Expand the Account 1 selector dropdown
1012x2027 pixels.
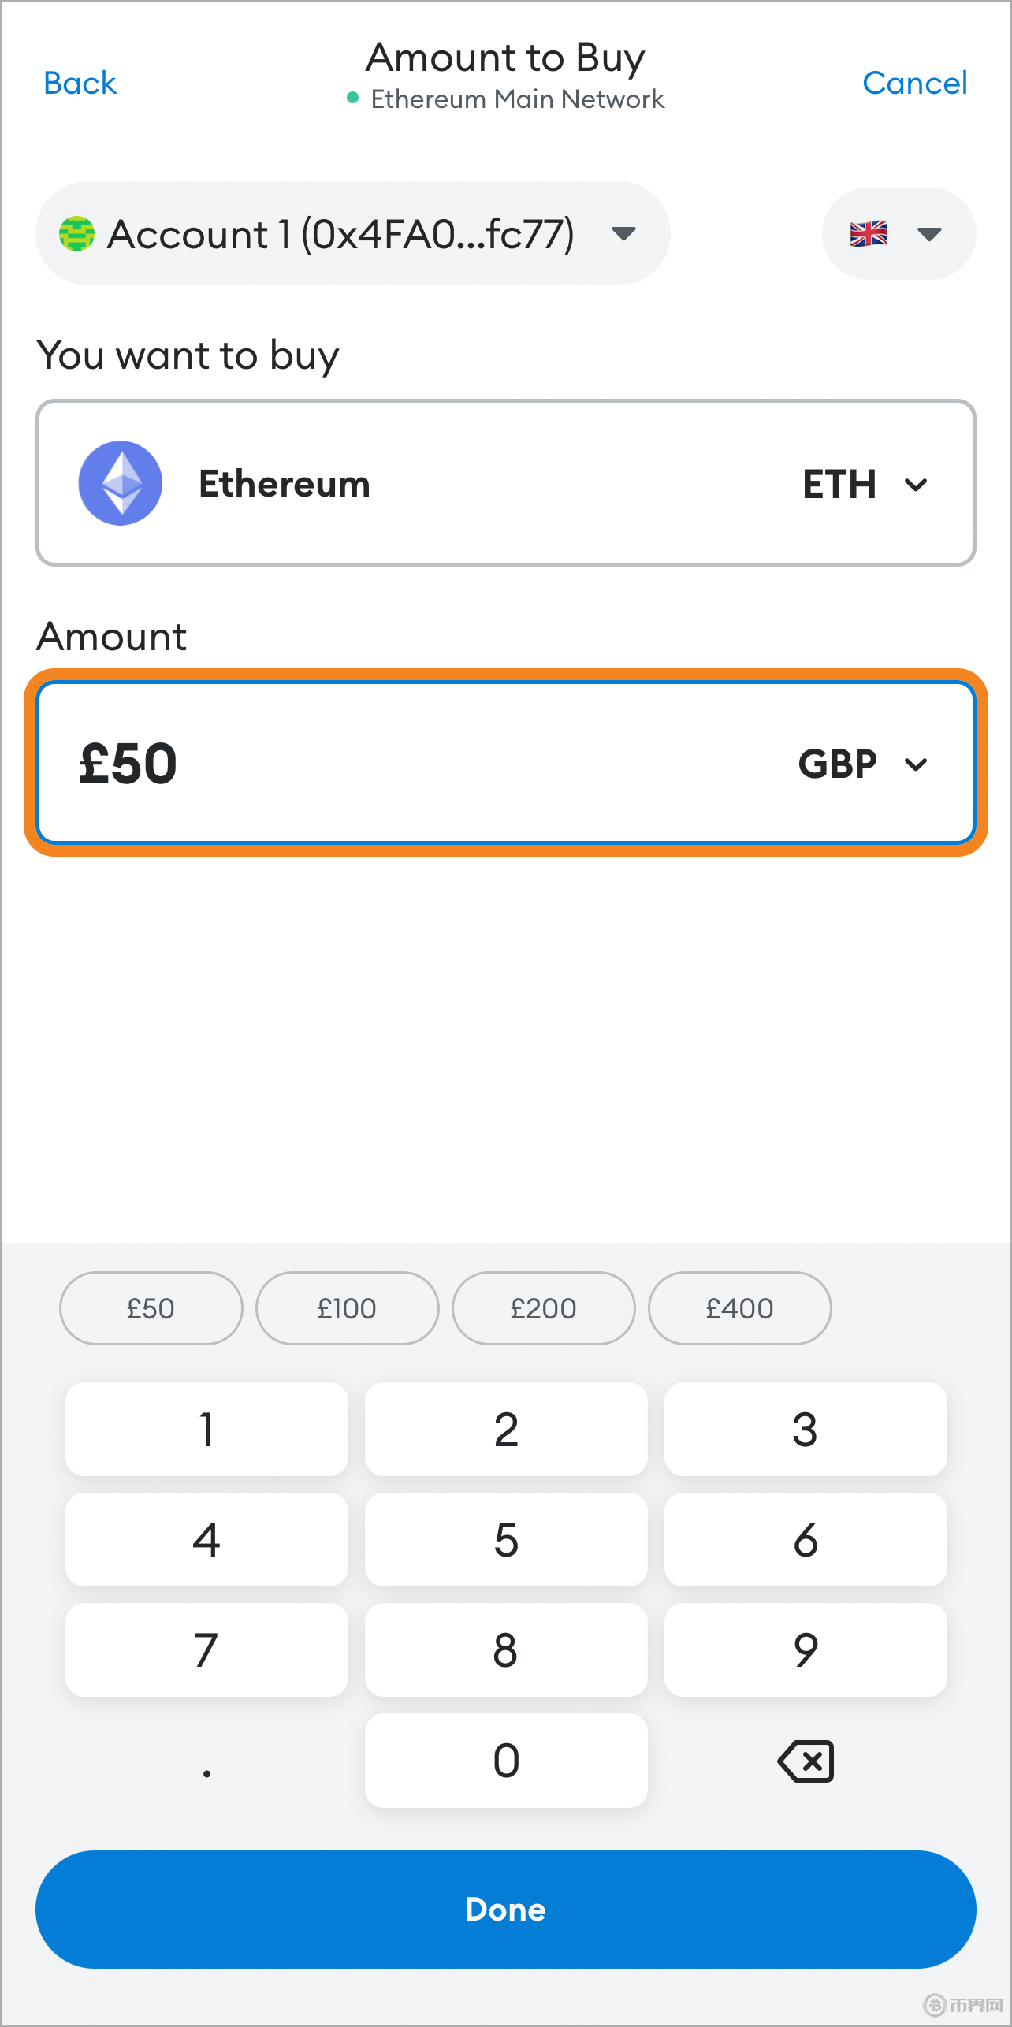(623, 233)
